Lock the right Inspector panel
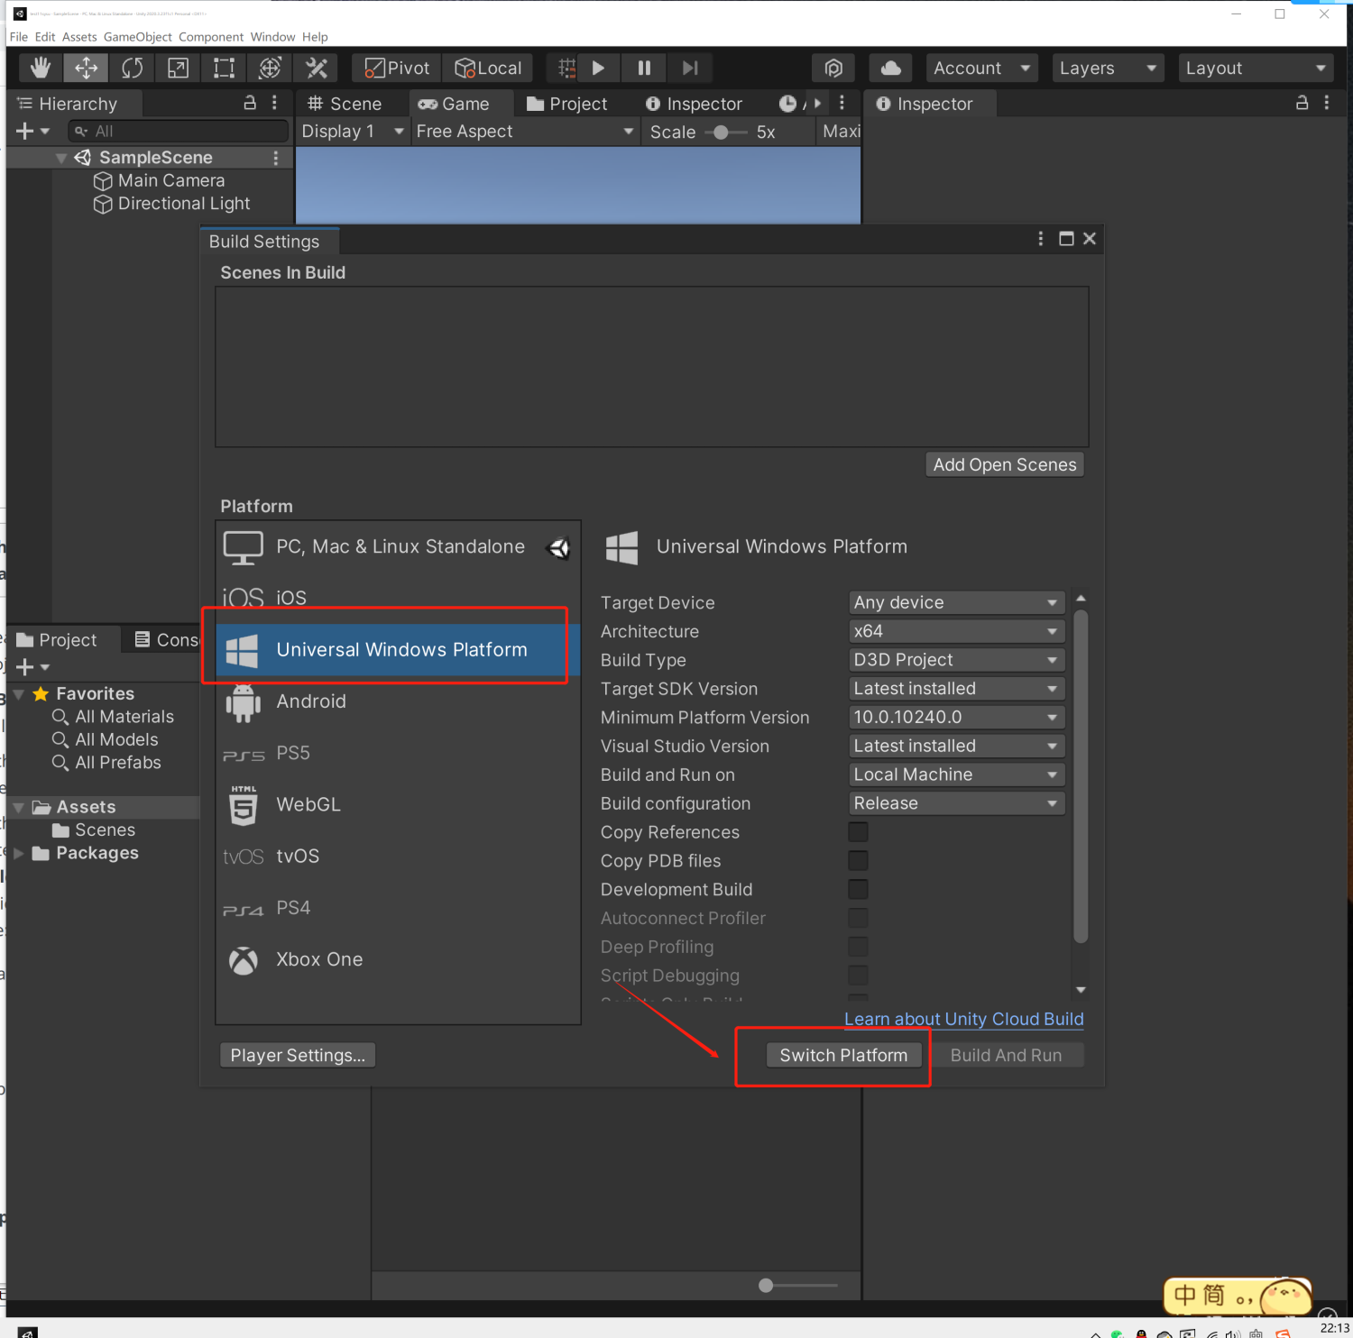Screen dimensions: 1353x1338 (1302, 103)
